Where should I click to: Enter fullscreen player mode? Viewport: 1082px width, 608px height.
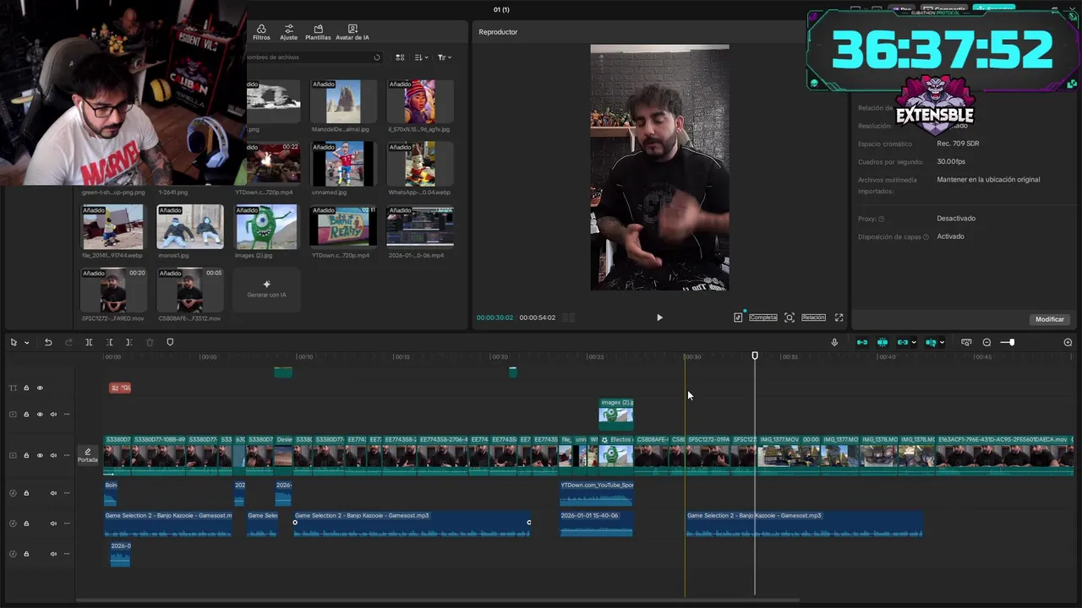pyautogui.click(x=839, y=318)
